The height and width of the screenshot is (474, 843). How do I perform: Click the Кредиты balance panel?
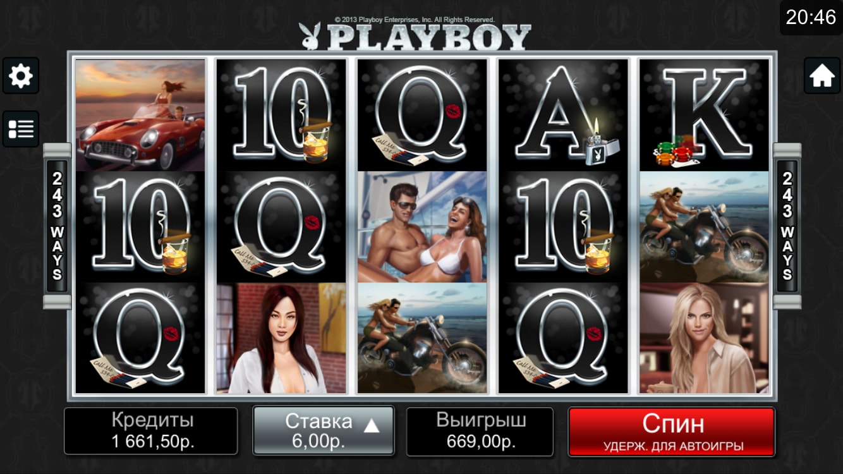(150, 431)
